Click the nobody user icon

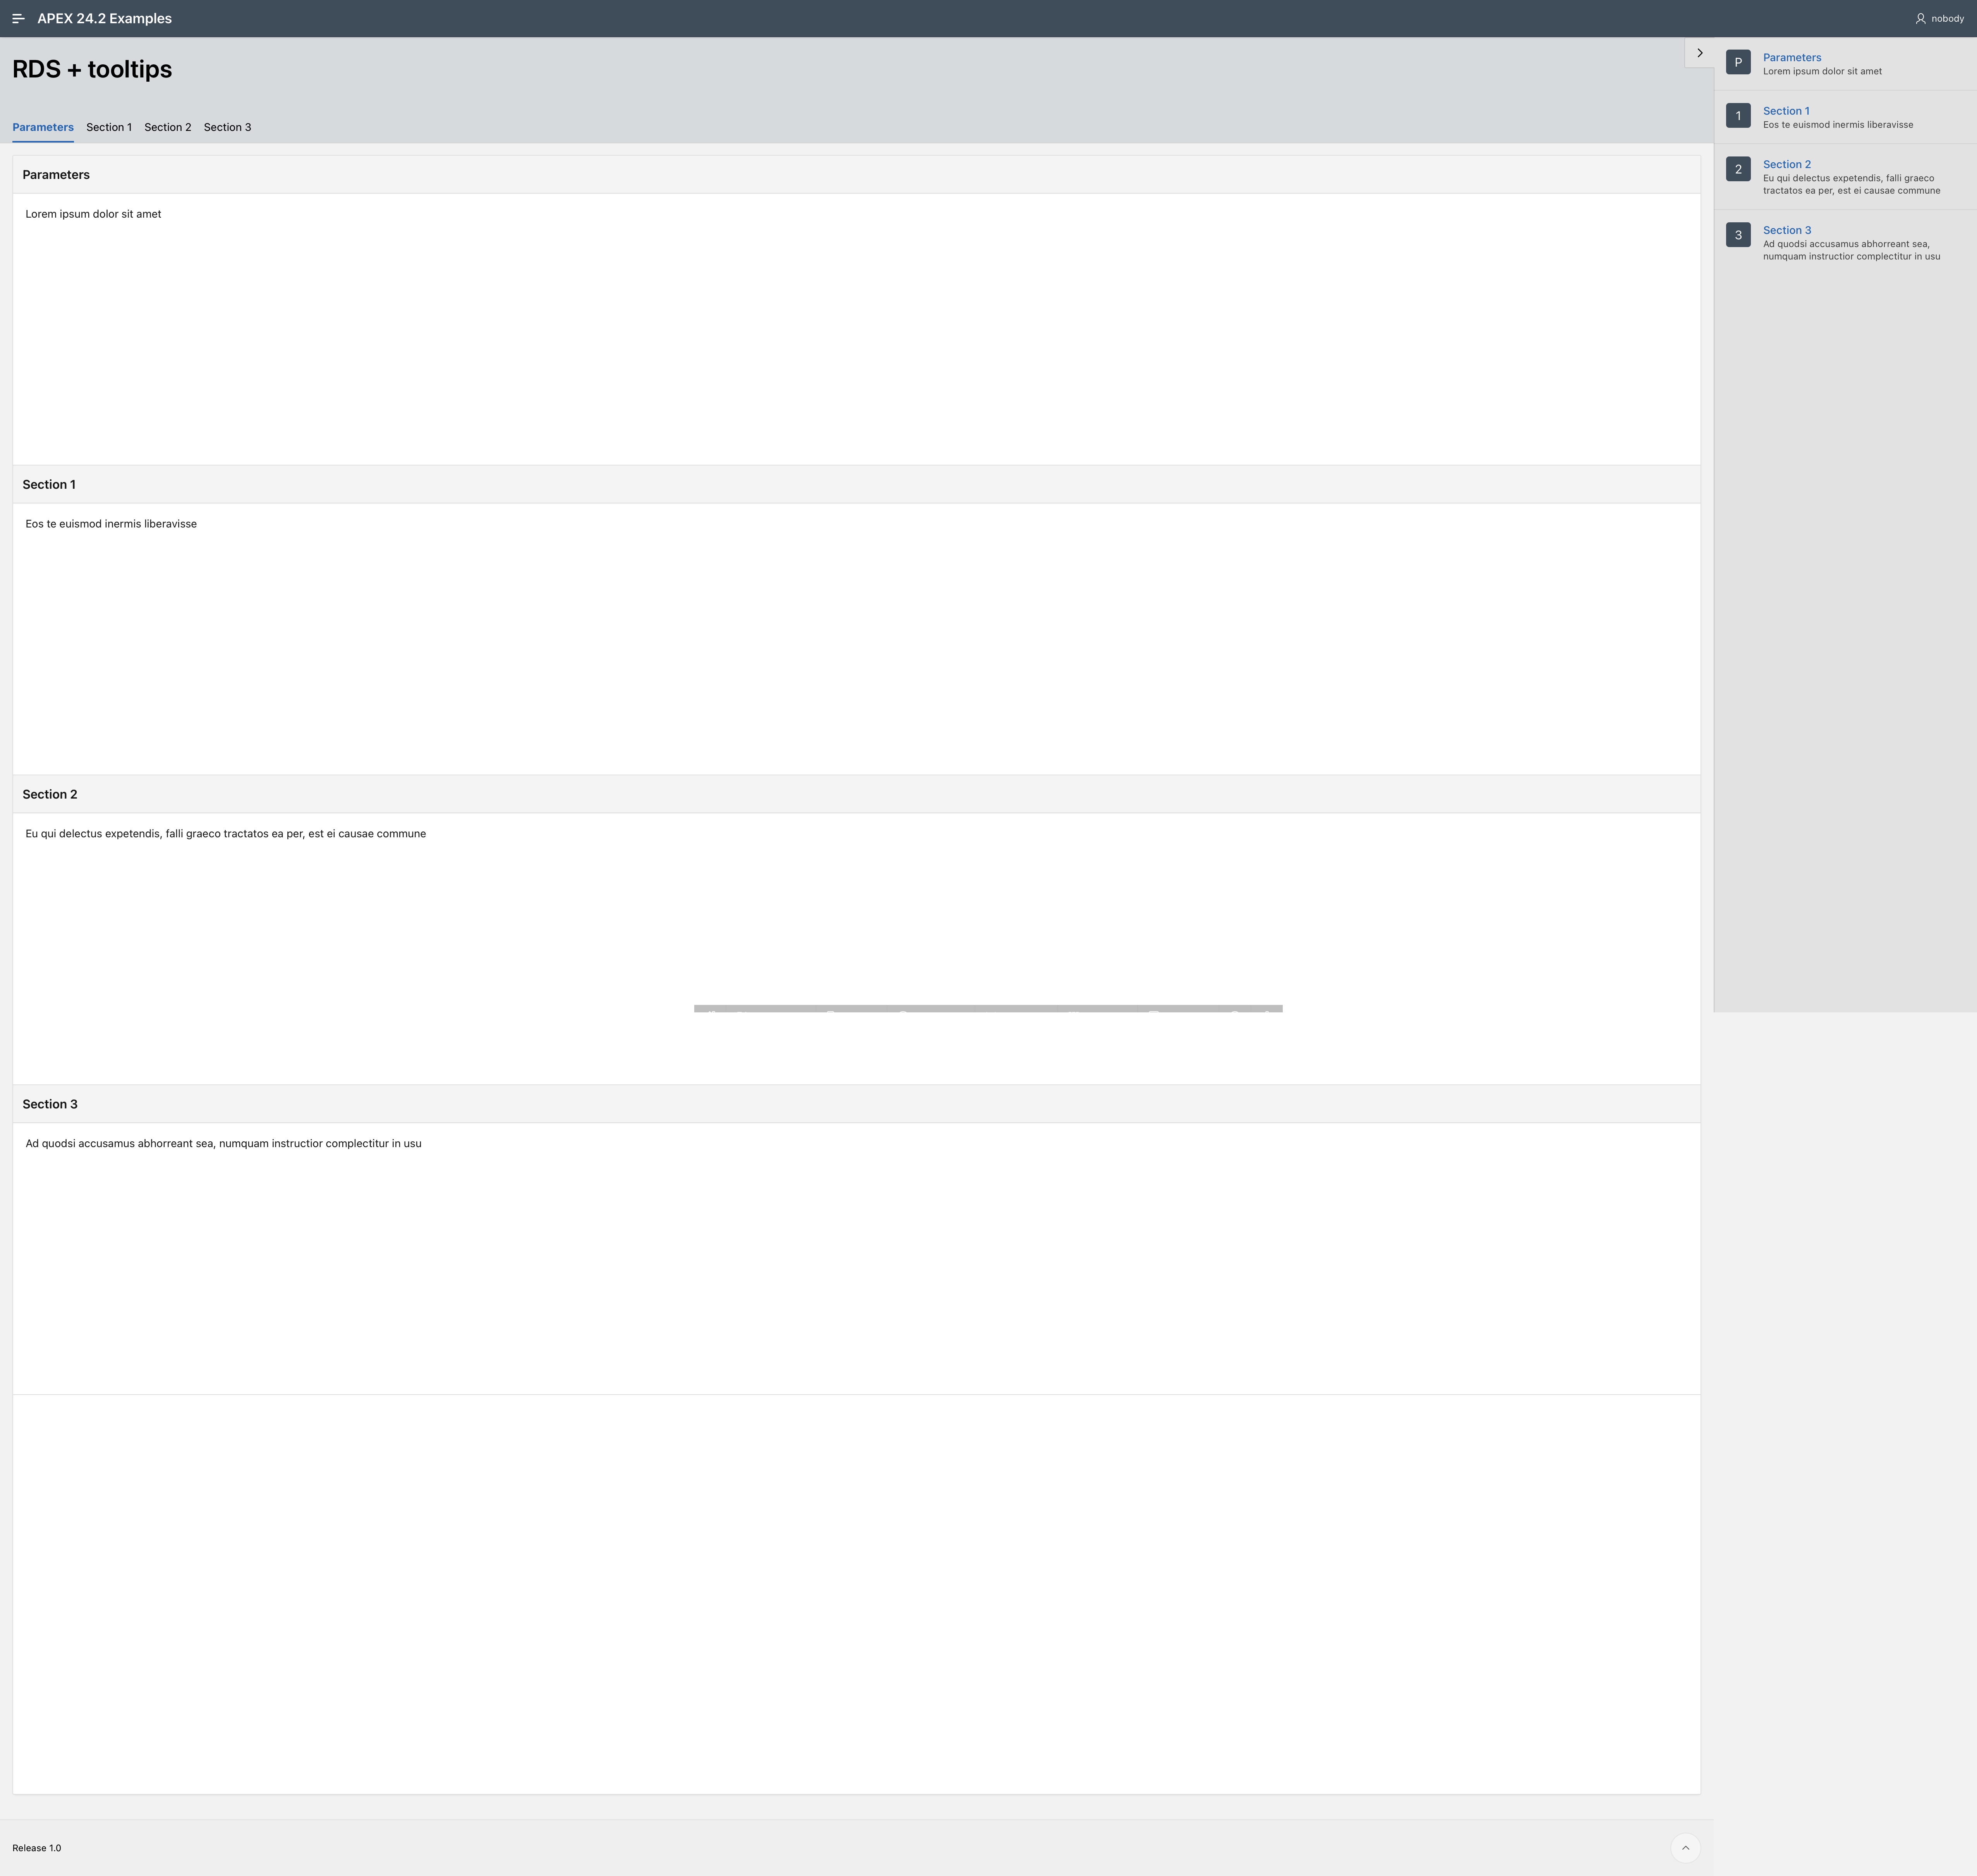pyautogui.click(x=1920, y=19)
